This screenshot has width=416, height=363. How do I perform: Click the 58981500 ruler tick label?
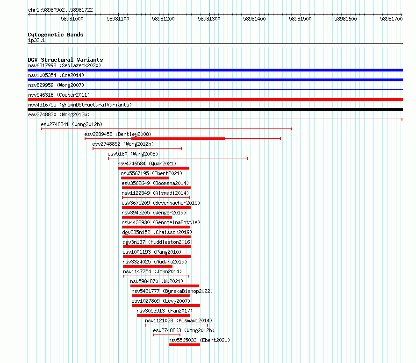(x=300, y=19)
